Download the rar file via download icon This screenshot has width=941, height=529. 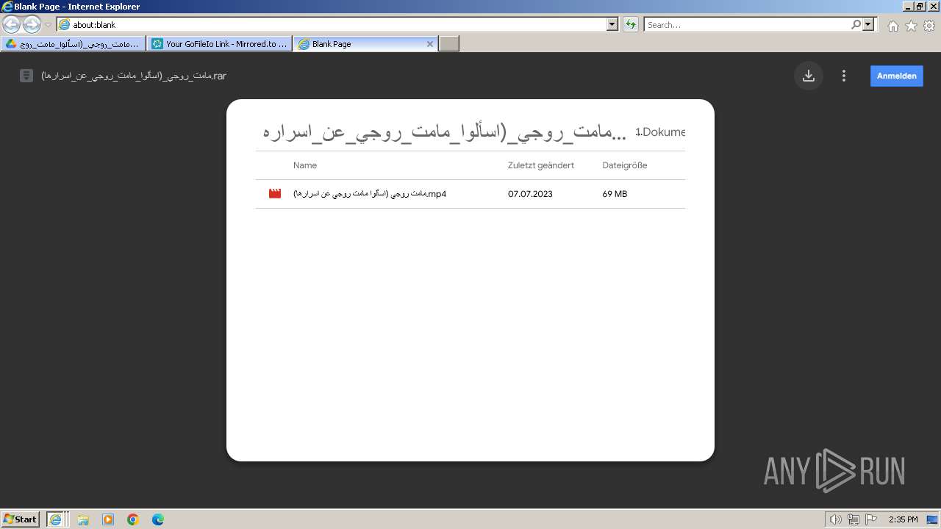[x=808, y=76]
